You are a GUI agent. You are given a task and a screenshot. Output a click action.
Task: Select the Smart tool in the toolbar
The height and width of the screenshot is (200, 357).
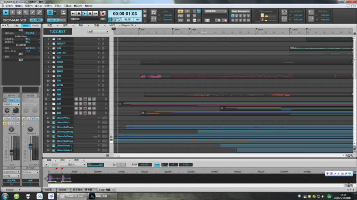point(6,12)
